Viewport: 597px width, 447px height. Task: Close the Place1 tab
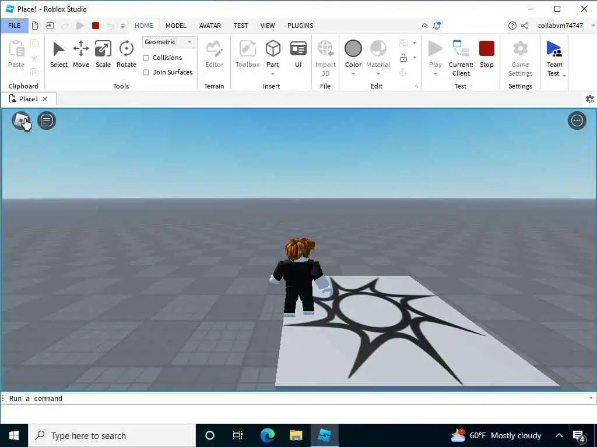(x=45, y=99)
